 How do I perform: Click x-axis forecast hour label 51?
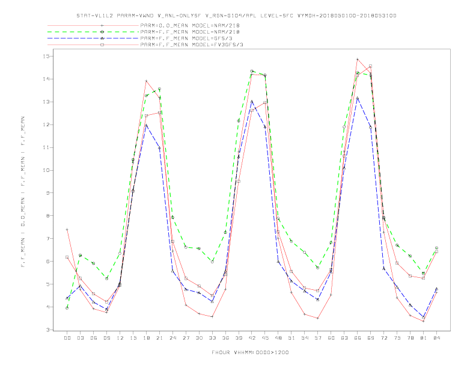[291, 338]
